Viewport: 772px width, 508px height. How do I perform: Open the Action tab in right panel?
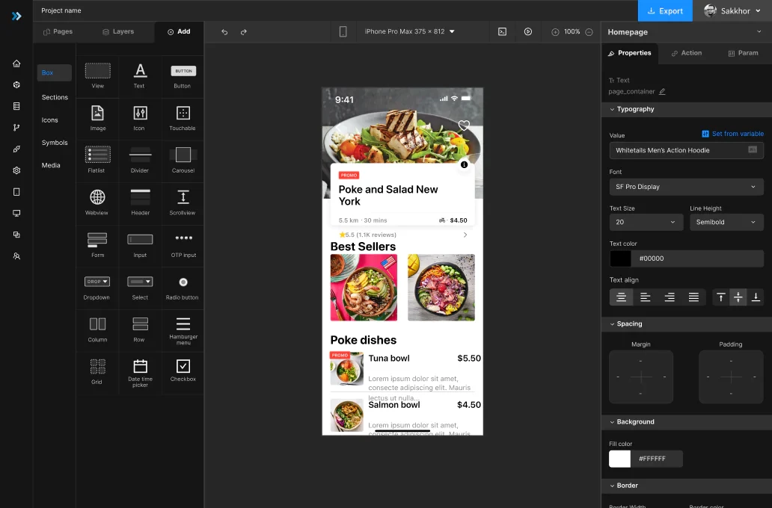pyautogui.click(x=686, y=53)
